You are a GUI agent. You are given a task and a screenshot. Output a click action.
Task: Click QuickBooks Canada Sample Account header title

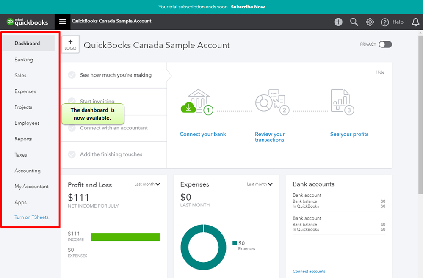[111, 21]
